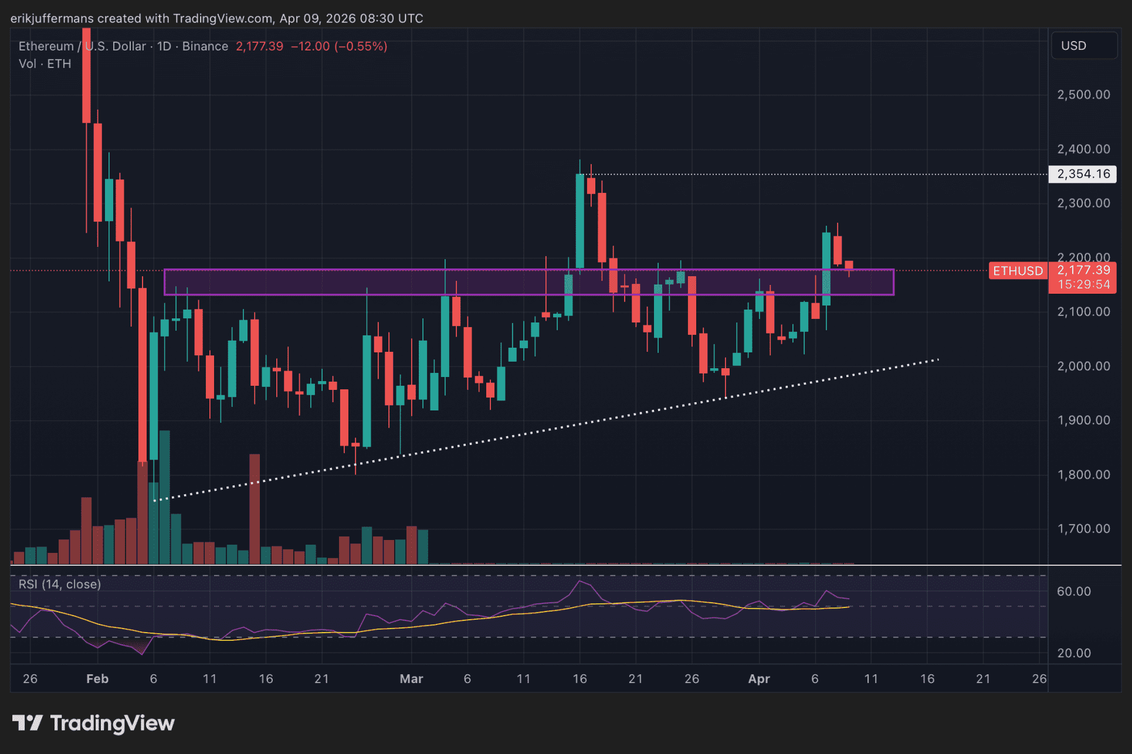Open the USD currency selector
Viewport: 1132px width, 754px height.
[x=1083, y=46]
